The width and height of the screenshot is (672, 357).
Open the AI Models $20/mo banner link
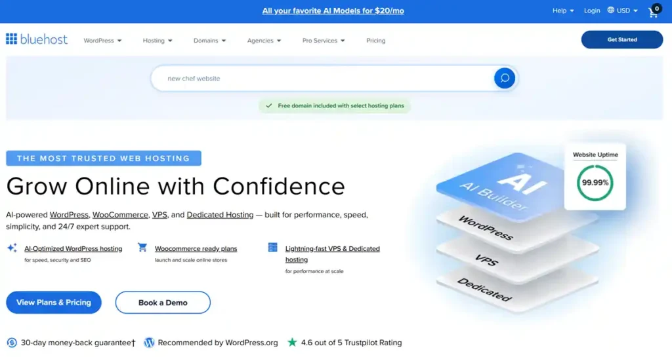coord(333,10)
